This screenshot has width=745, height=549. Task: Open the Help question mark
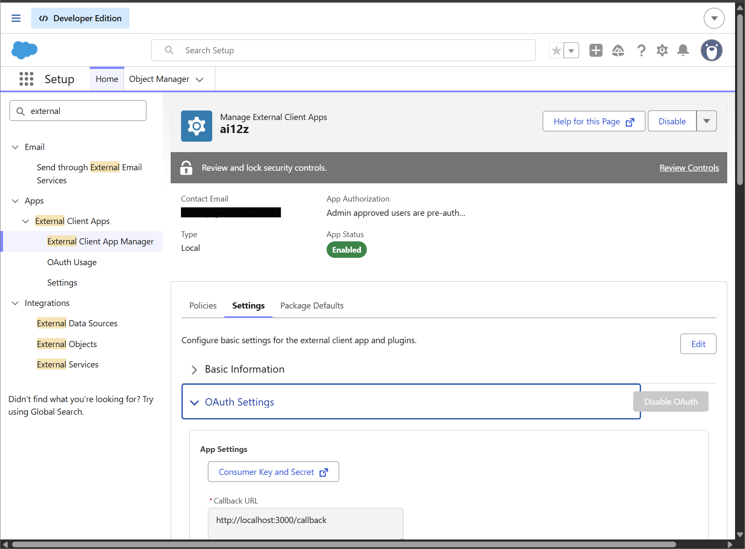(x=641, y=50)
